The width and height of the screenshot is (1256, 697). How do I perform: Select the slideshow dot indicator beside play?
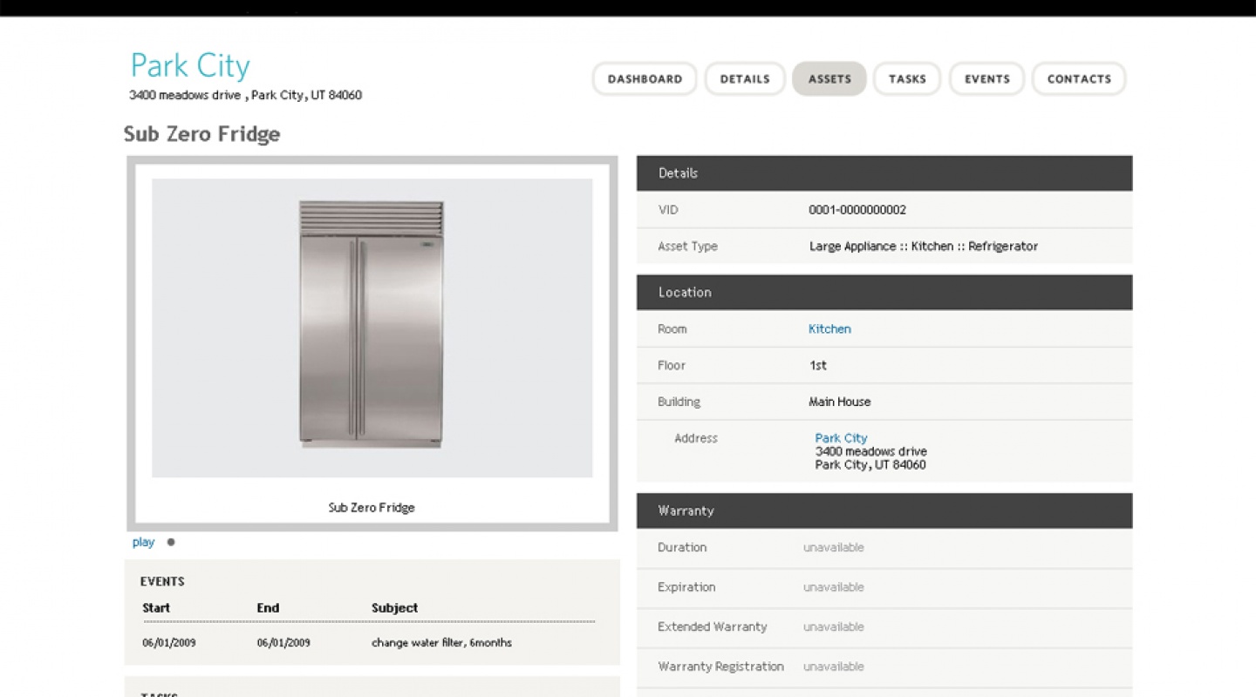click(171, 542)
